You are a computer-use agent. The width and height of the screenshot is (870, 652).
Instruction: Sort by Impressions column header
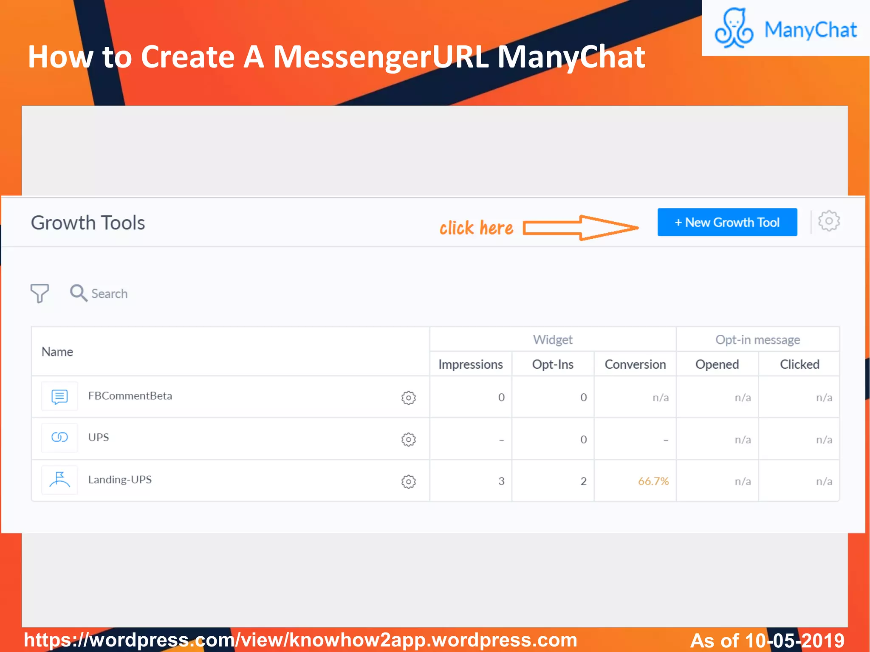[x=470, y=364]
